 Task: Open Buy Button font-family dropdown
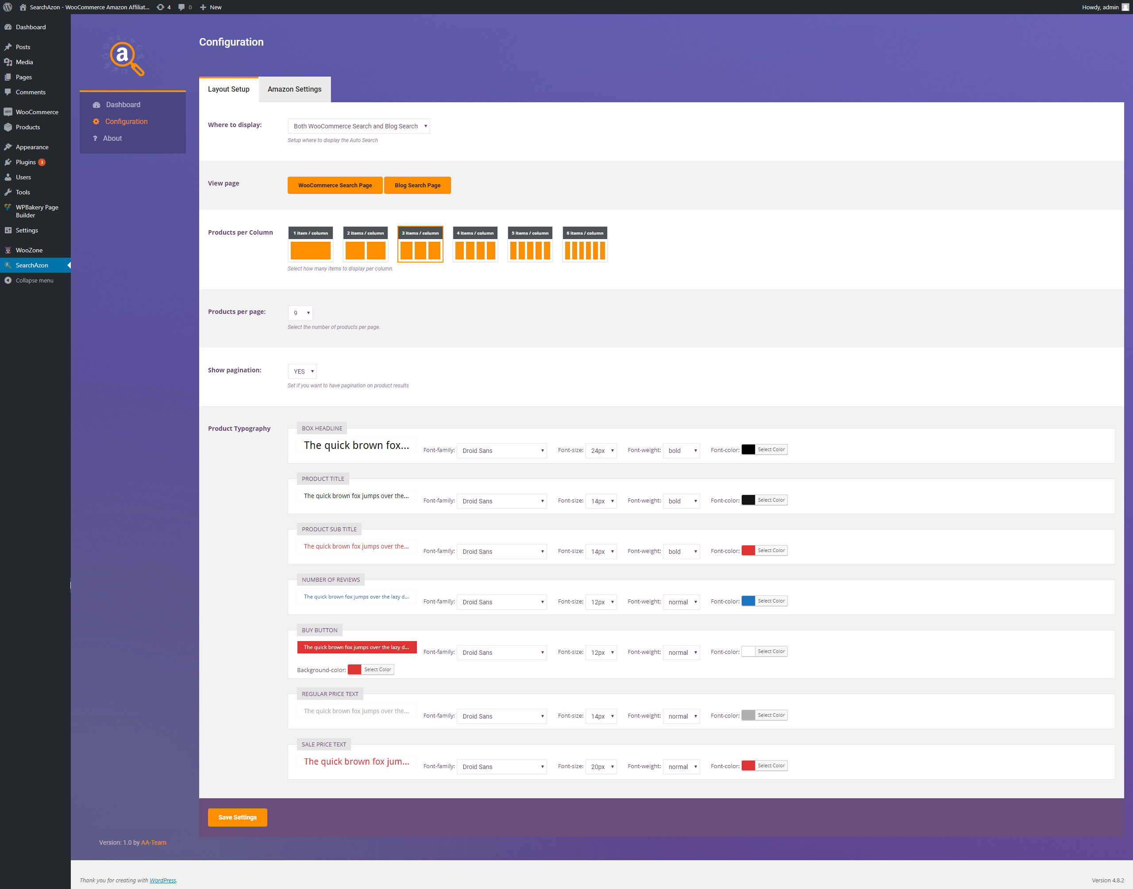502,653
